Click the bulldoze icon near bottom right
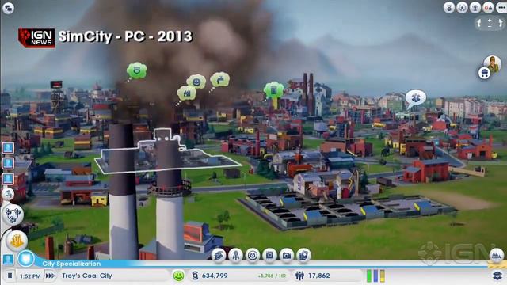 (497, 255)
